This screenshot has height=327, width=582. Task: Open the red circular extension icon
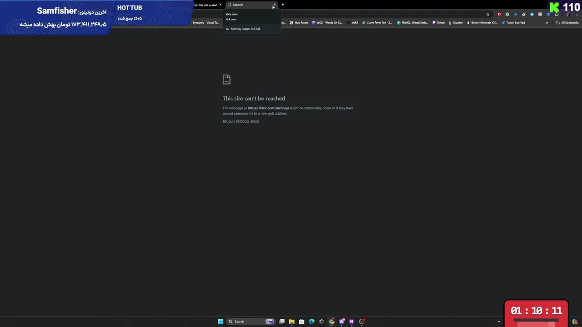(x=499, y=14)
